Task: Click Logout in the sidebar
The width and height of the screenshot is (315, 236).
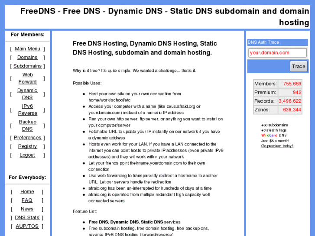Action: click(x=27, y=155)
